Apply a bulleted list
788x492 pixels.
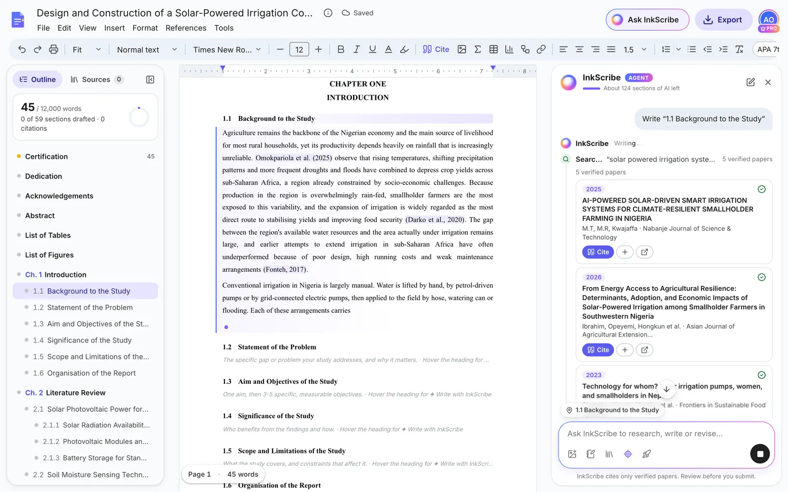tap(692, 49)
